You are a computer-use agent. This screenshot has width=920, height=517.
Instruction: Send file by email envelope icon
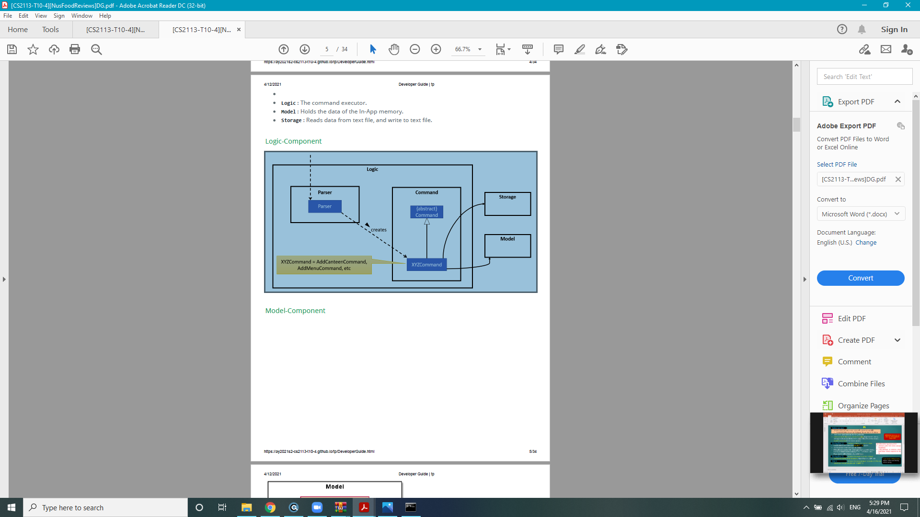coord(886,49)
